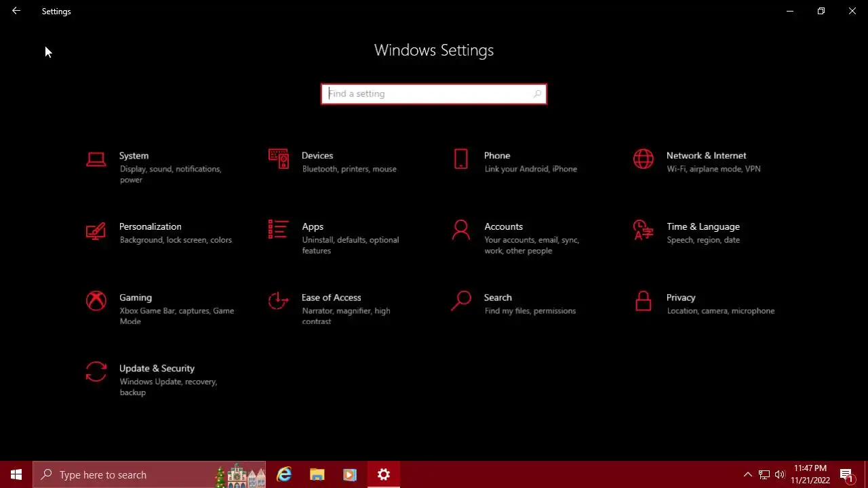This screenshot has height=488, width=868.
Task: Open the Update & Security heading
Action: pyautogui.click(x=157, y=368)
